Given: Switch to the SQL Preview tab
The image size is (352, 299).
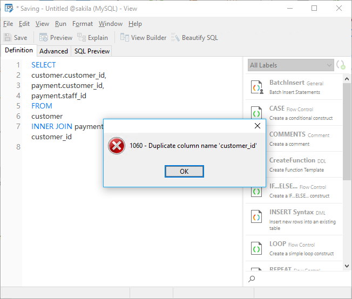Looking at the screenshot, I should [92, 51].
